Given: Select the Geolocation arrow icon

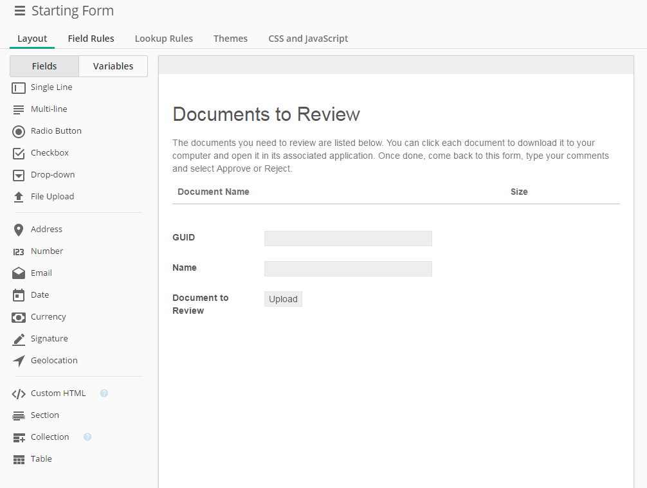Looking at the screenshot, I should (x=19, y=361).
